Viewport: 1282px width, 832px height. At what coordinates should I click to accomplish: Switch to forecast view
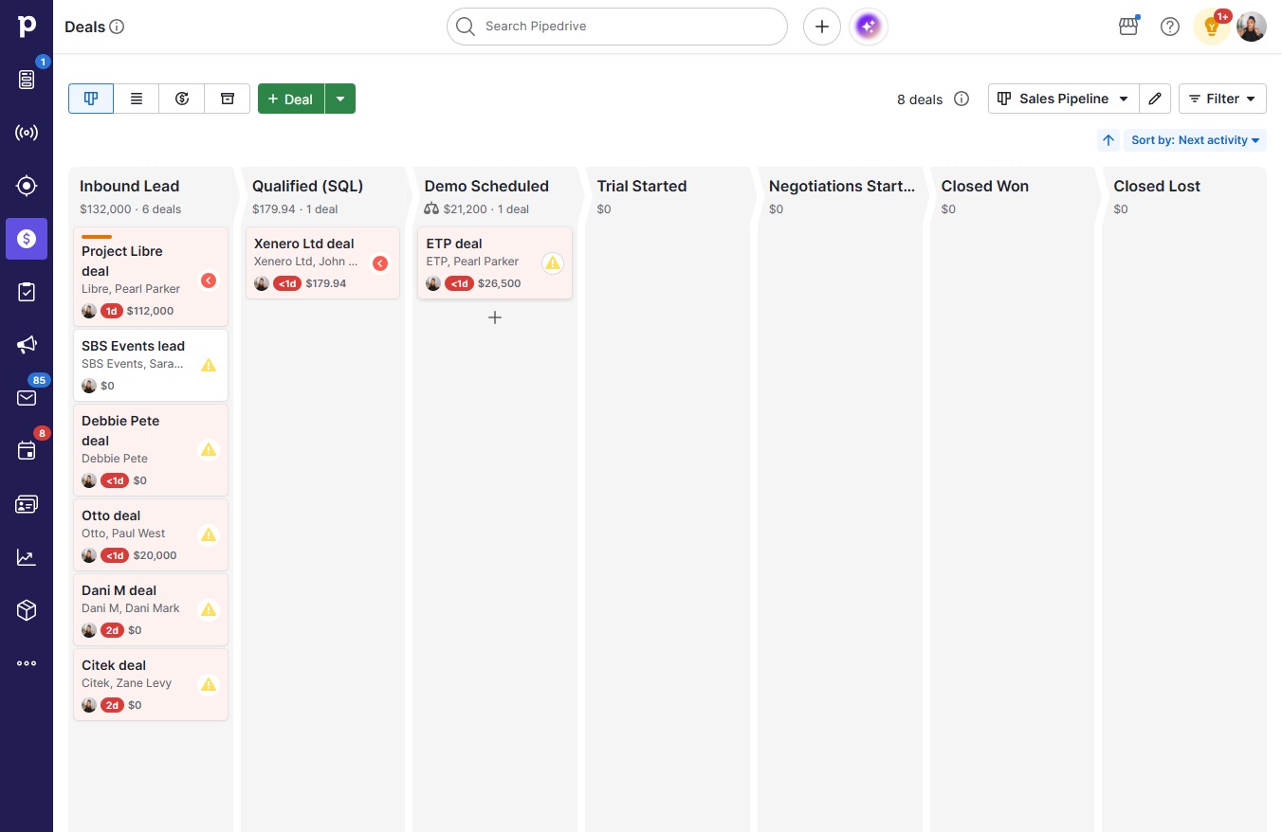coord(182,99)
